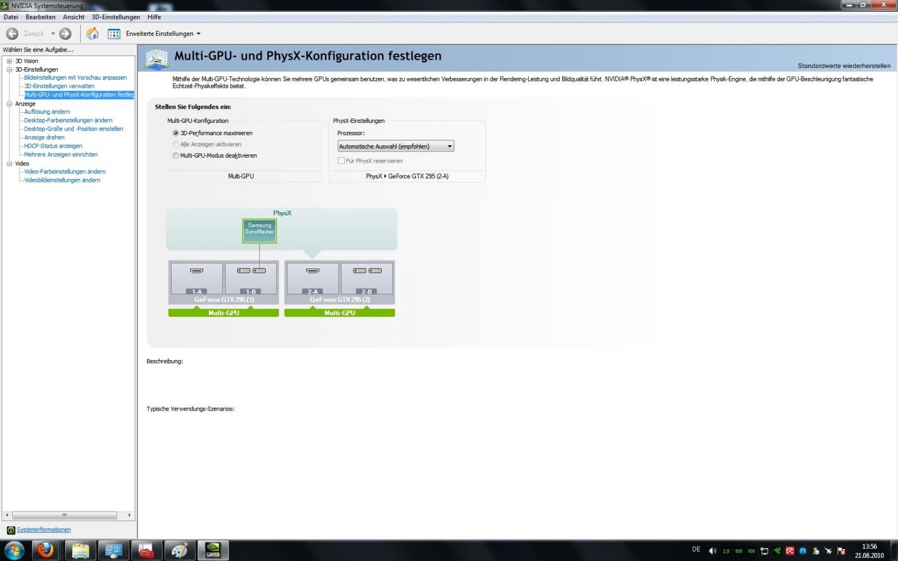Click the HDMI port on GPU 2-A
This screenshot has width=898, height=561.
(x=313, y=270)
